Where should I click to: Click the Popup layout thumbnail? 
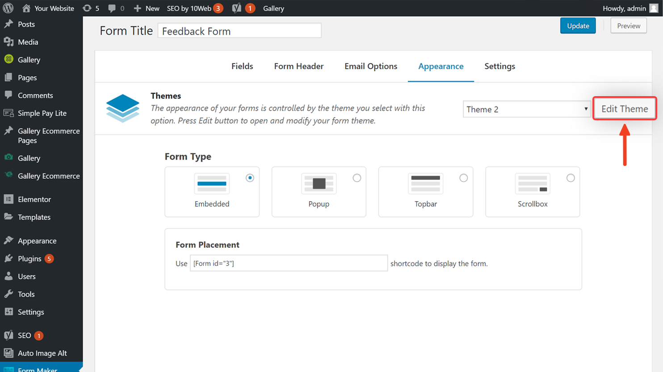click(x=319, y=184)
